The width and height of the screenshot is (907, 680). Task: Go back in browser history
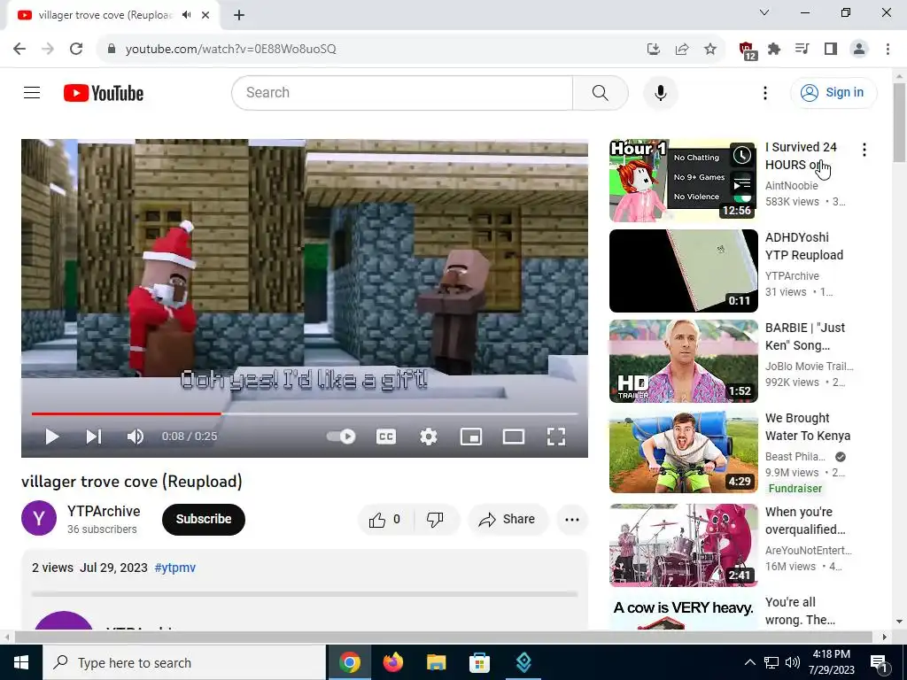click(x=19, y=49)
